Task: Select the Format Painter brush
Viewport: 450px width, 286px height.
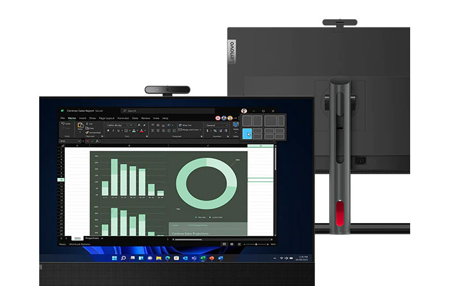Action: point(87,132)
